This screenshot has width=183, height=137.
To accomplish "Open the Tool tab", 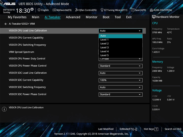I will click(118, 17).
